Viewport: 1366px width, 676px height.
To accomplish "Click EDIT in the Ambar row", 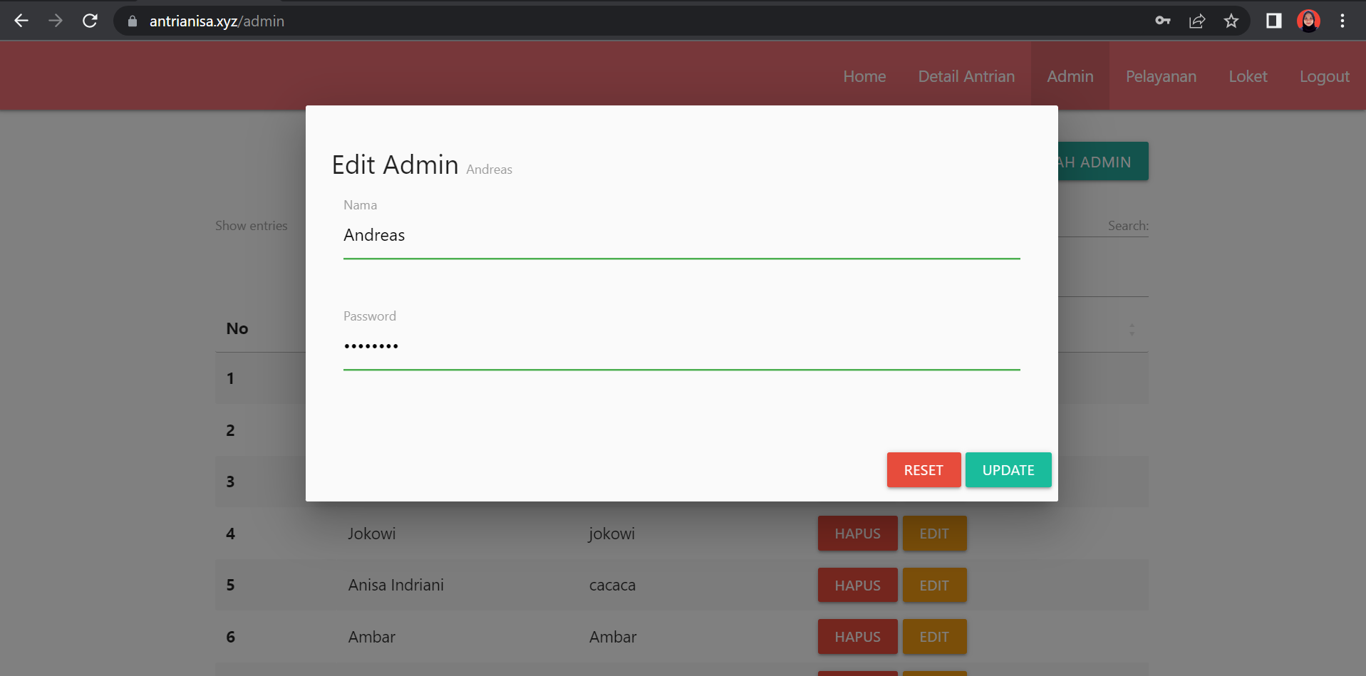I will click(934, 637).
